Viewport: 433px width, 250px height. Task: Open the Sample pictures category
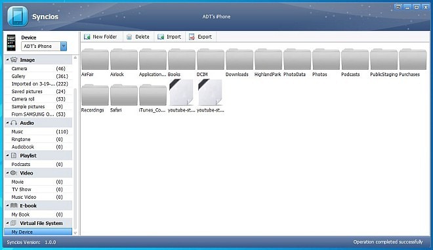(39, 107)
